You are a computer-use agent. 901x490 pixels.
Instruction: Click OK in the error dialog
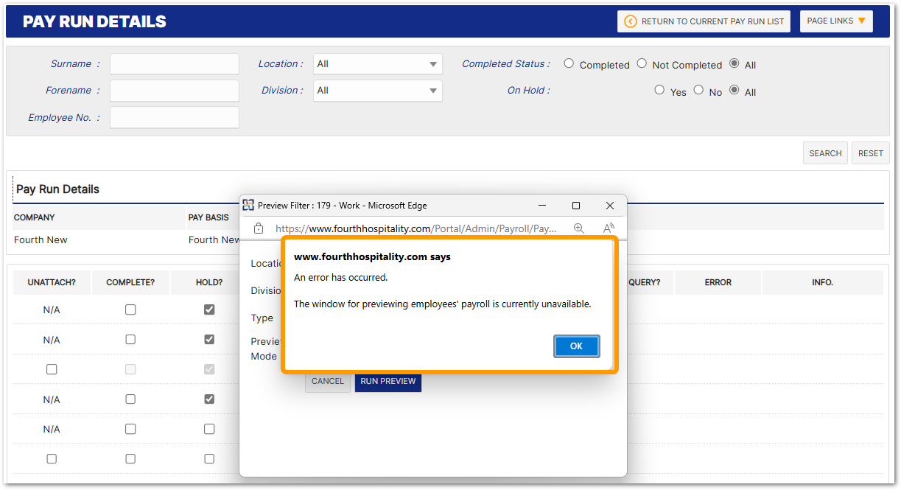click(576, 346)
